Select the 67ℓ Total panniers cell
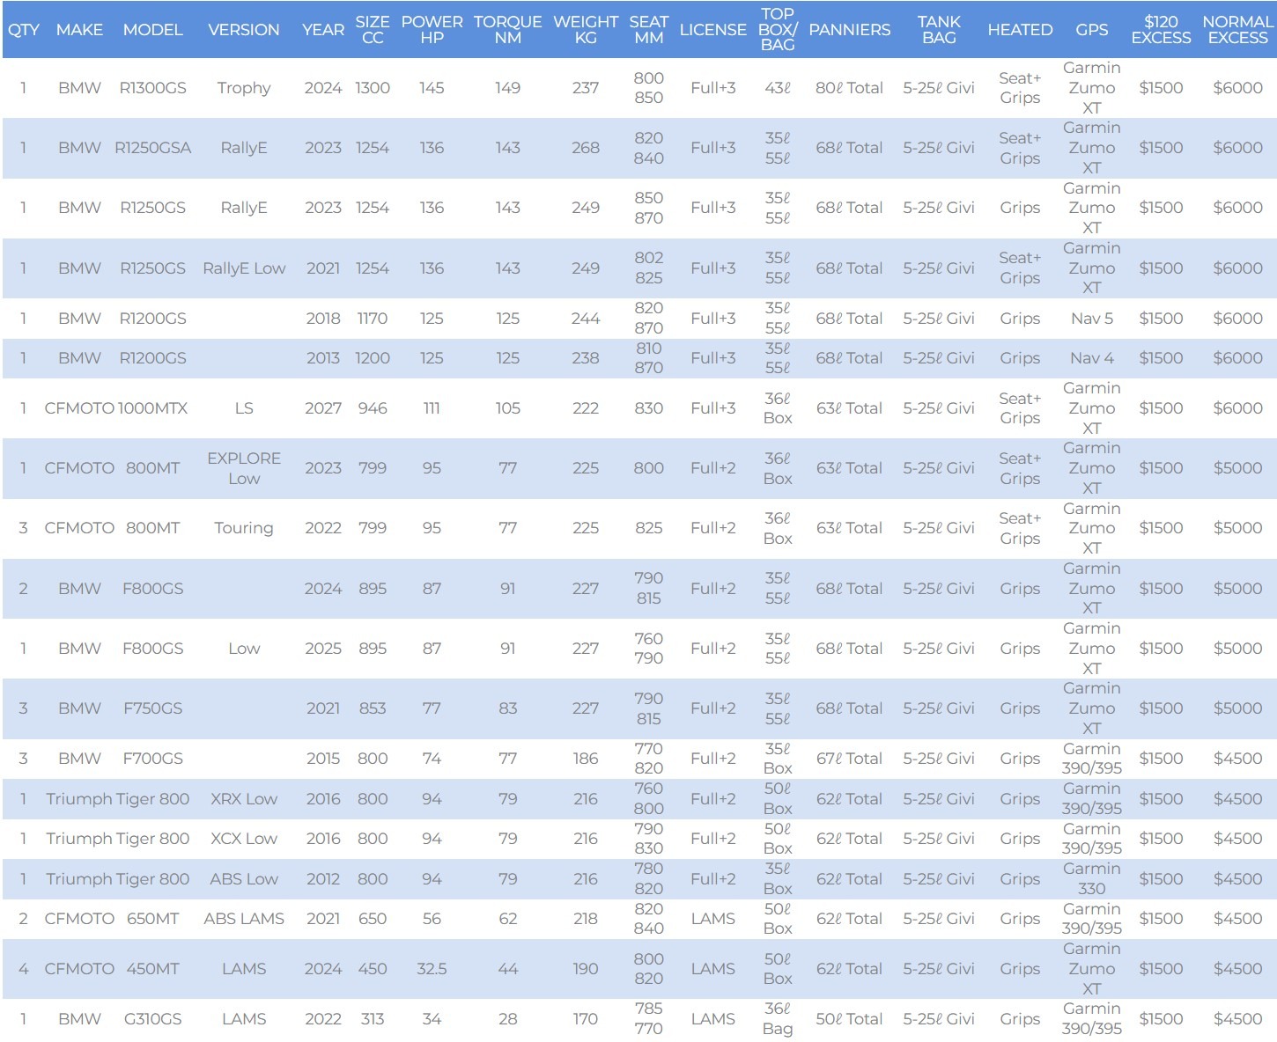1277x1042 pixels. click(x=850, y=759)
